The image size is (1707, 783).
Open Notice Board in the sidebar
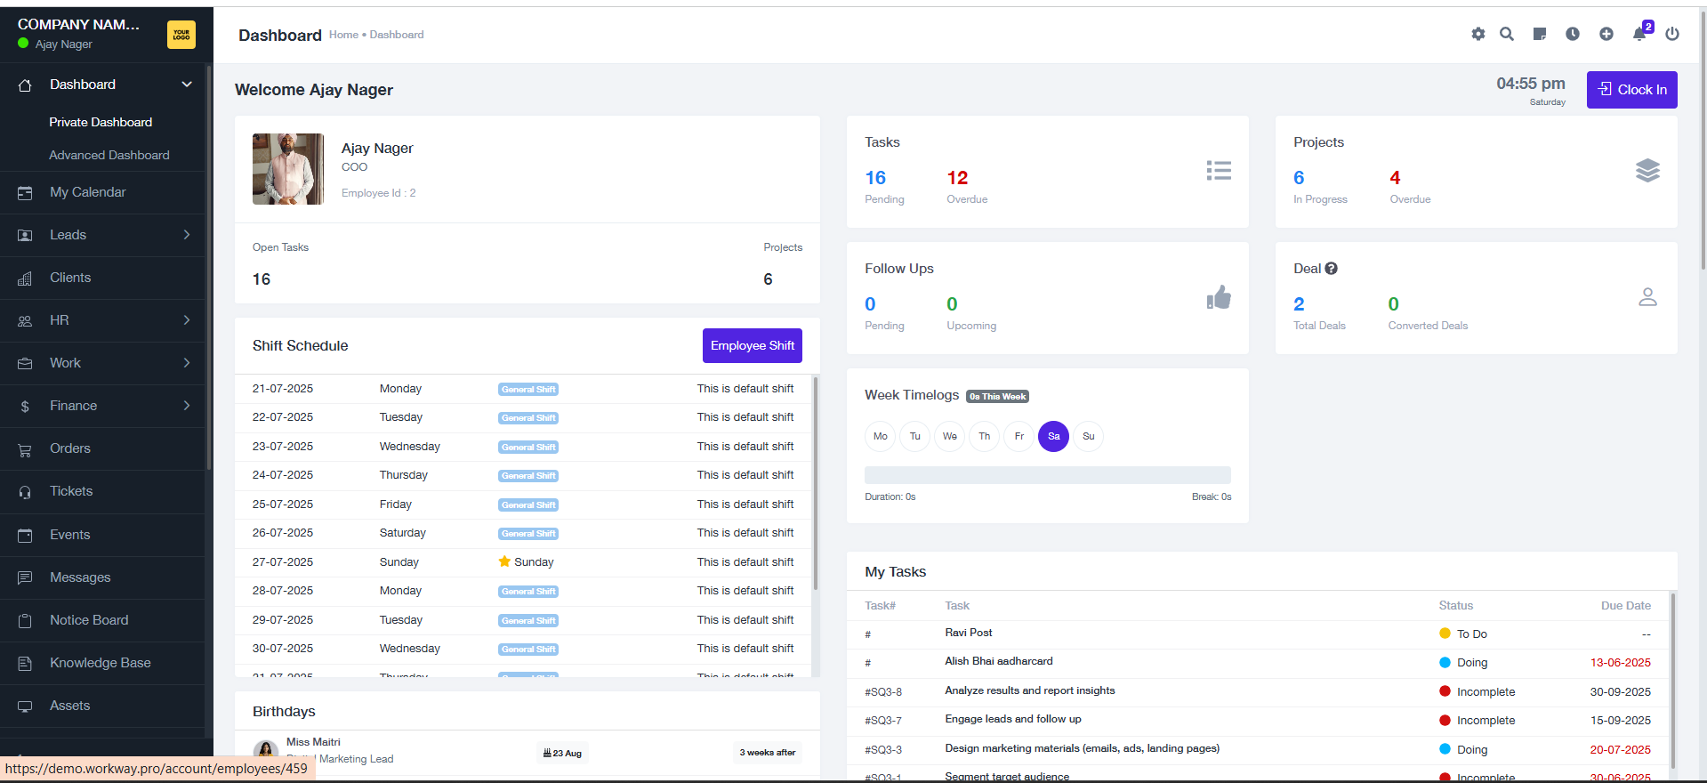(x=89, y=620)
